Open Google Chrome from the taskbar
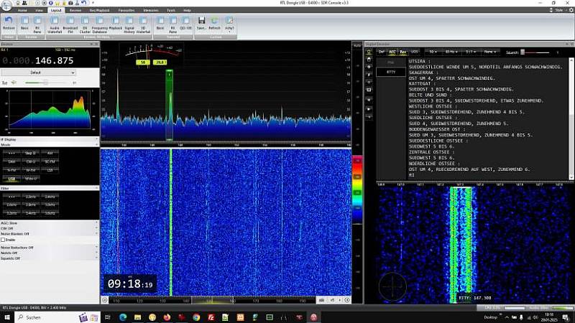575x323 pixels. [196, 317]
